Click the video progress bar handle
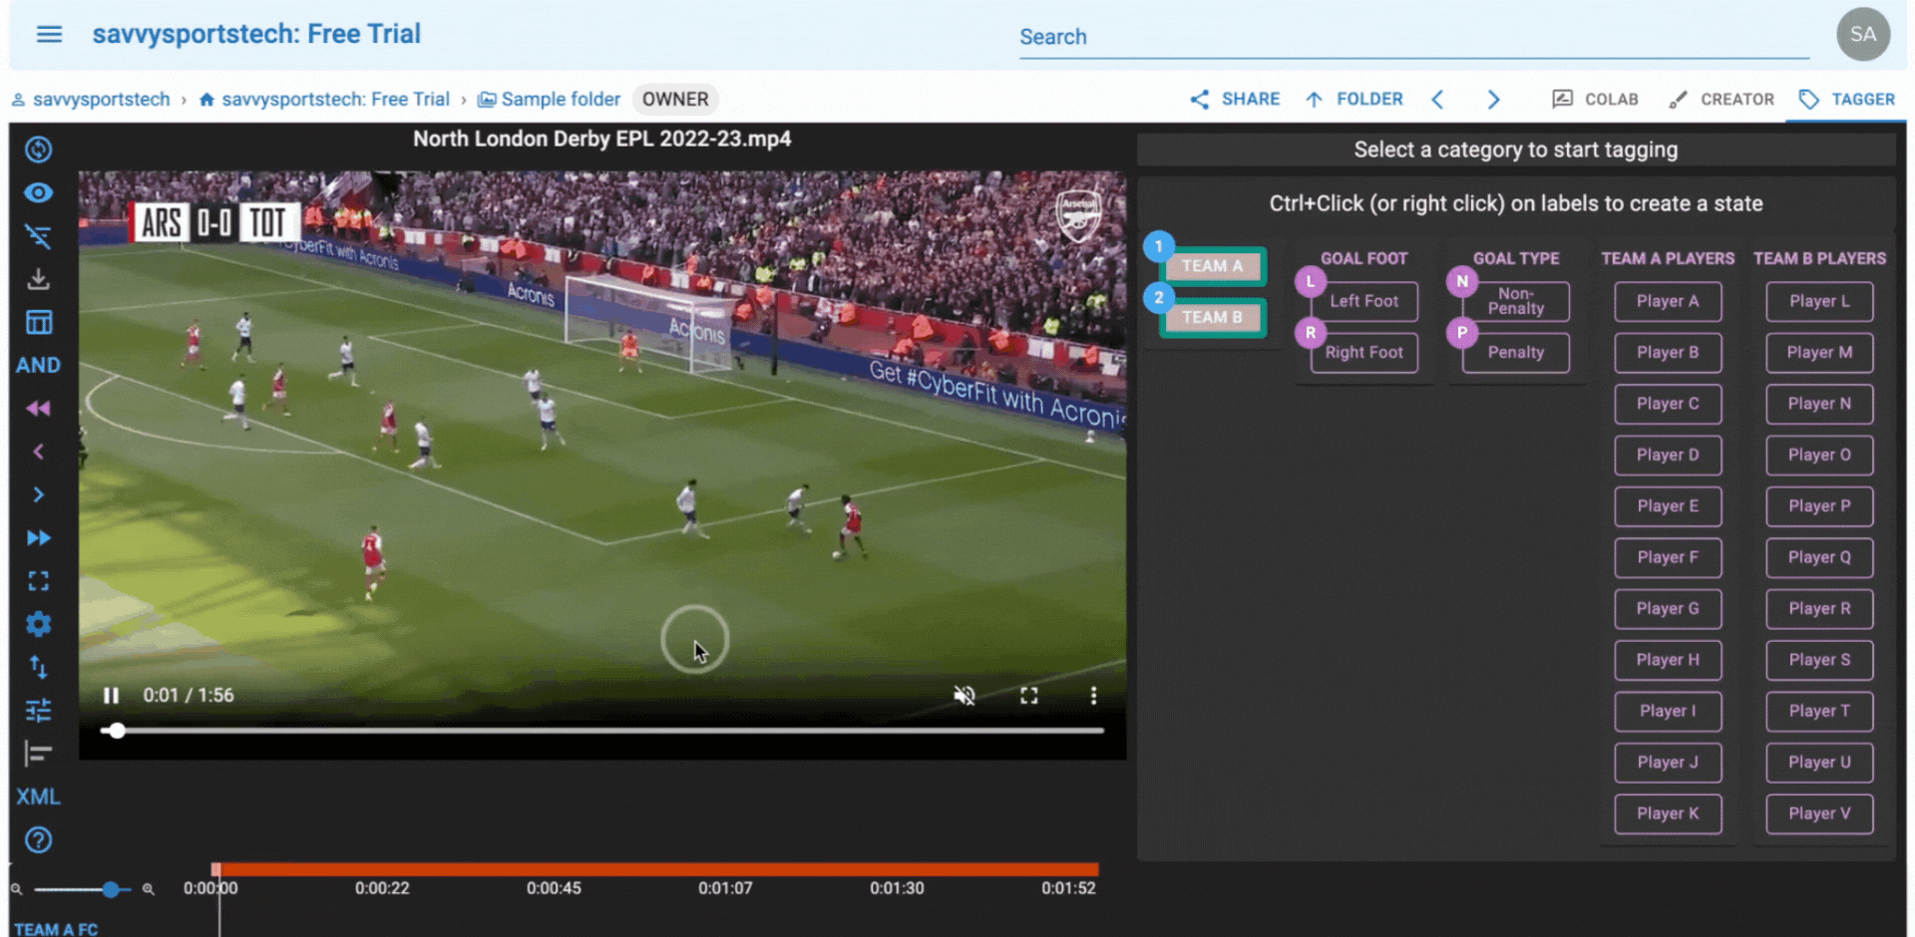1915x937 pixels. click(117, 731)
